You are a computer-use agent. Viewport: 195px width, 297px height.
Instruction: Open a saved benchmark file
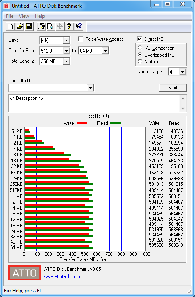[x=19, y=26]
